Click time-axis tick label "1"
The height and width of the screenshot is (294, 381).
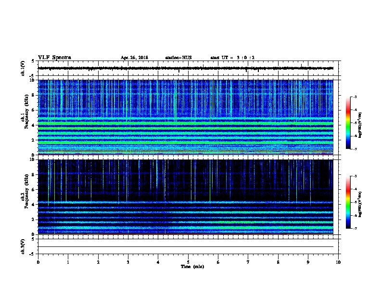coord(68,262)
